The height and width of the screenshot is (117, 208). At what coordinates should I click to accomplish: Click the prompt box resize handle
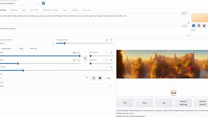point(188,23)
